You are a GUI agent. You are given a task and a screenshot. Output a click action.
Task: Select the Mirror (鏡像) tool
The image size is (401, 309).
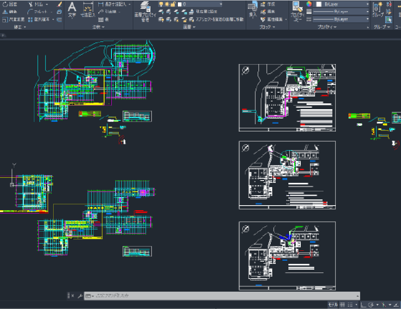(10, 12)
